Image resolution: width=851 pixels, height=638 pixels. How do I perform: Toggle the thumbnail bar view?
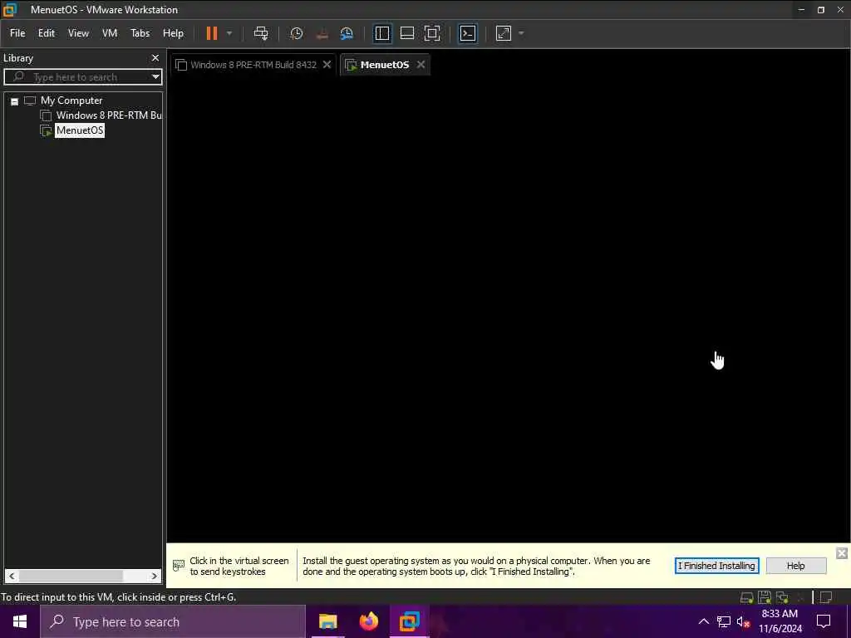407,33
